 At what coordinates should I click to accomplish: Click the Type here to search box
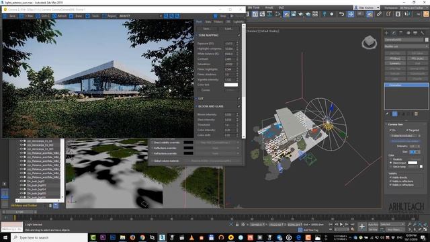point(50,237)
